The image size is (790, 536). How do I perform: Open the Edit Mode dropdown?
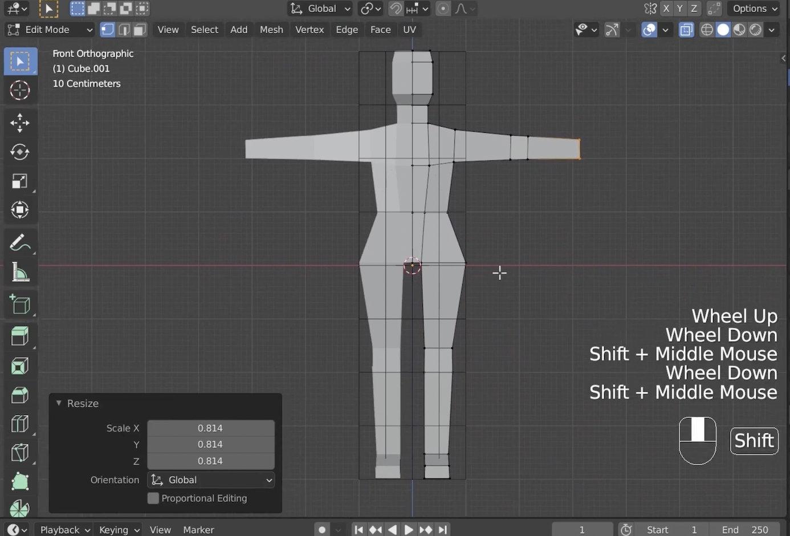(x=49, y=30)
